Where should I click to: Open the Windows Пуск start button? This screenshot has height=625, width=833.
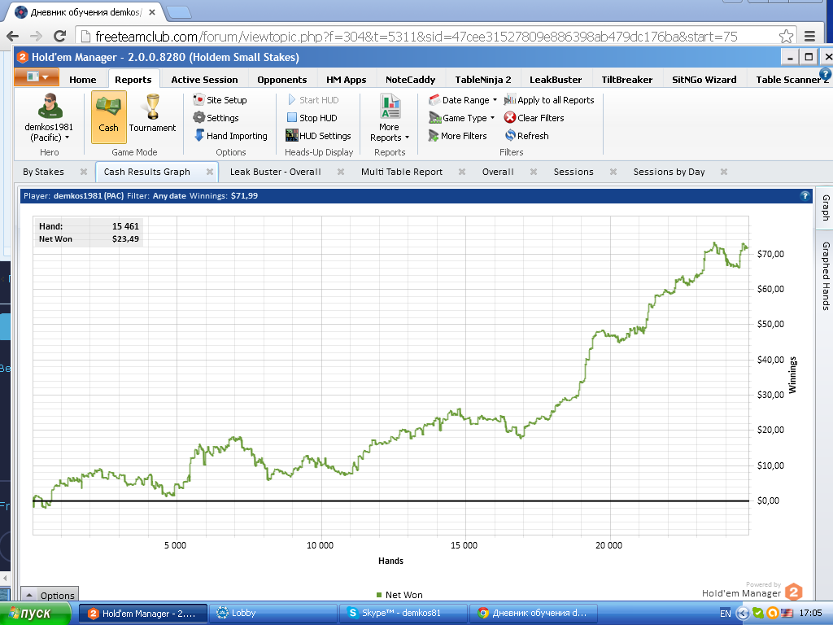[35, 614]
